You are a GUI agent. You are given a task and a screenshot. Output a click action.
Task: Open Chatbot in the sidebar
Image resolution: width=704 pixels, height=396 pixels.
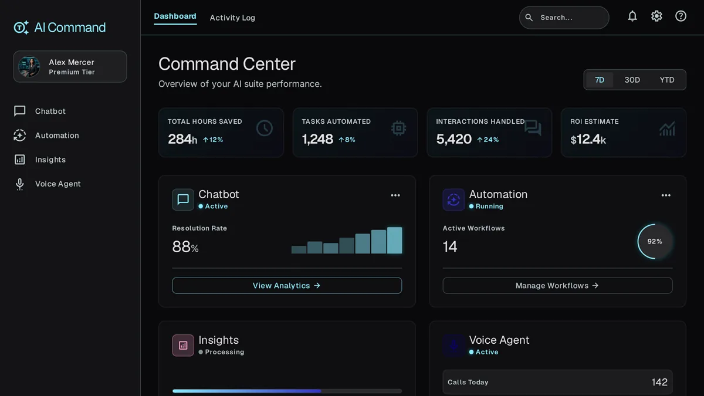tap(70, 111)
